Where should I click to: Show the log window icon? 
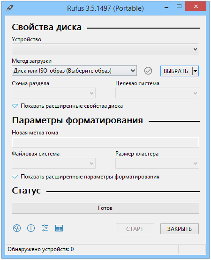pos(59,228)
